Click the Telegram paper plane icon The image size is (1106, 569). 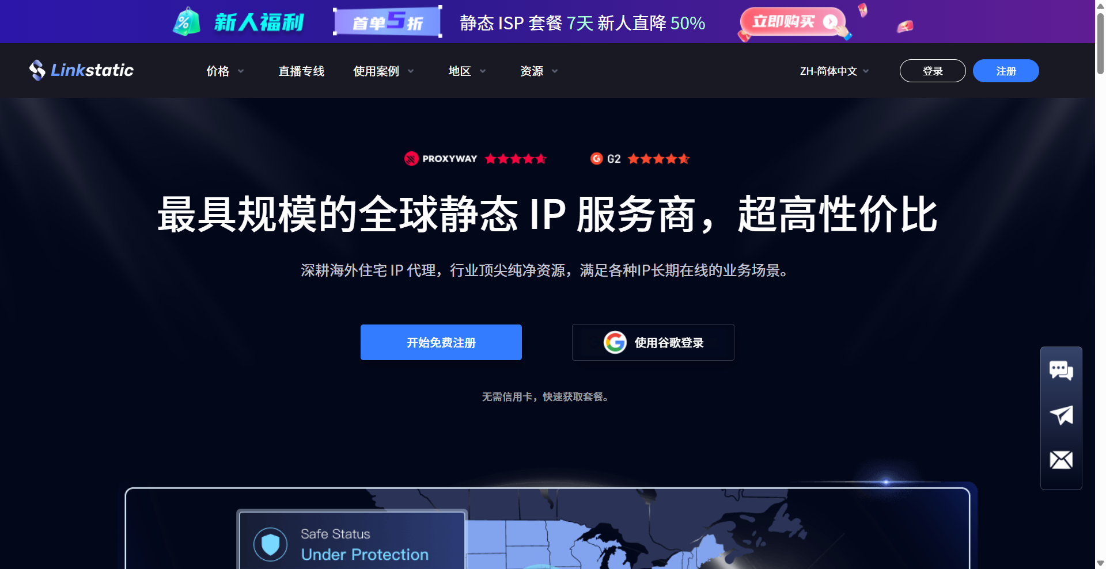[x=1061, y=415]
